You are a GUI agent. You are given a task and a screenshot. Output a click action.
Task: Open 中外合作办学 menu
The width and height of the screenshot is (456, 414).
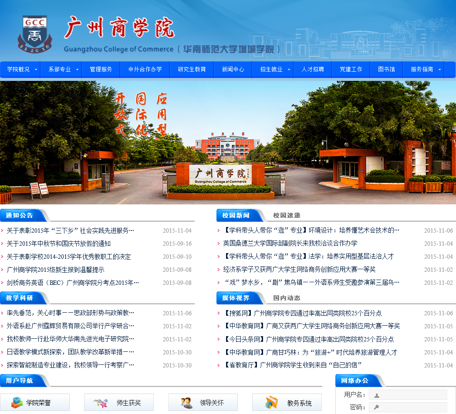pos(145,70)
